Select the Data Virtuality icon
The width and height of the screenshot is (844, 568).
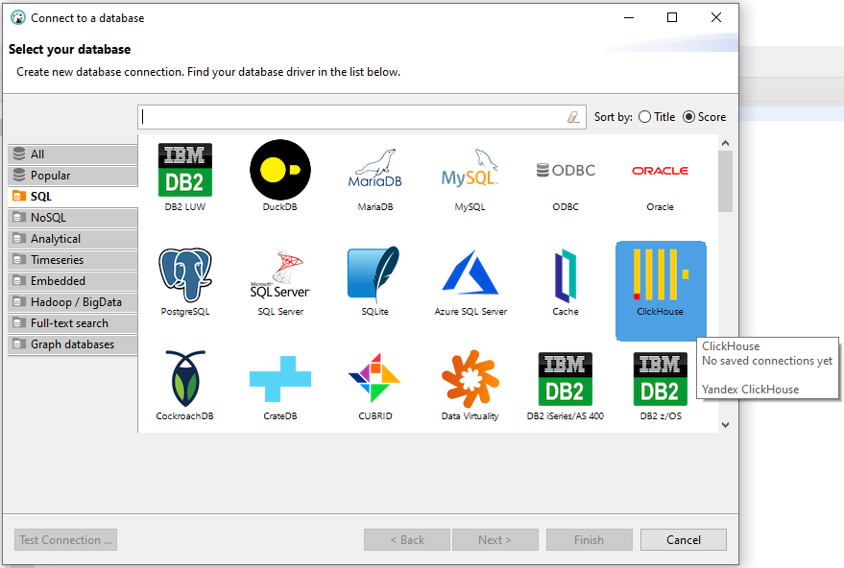470,379
